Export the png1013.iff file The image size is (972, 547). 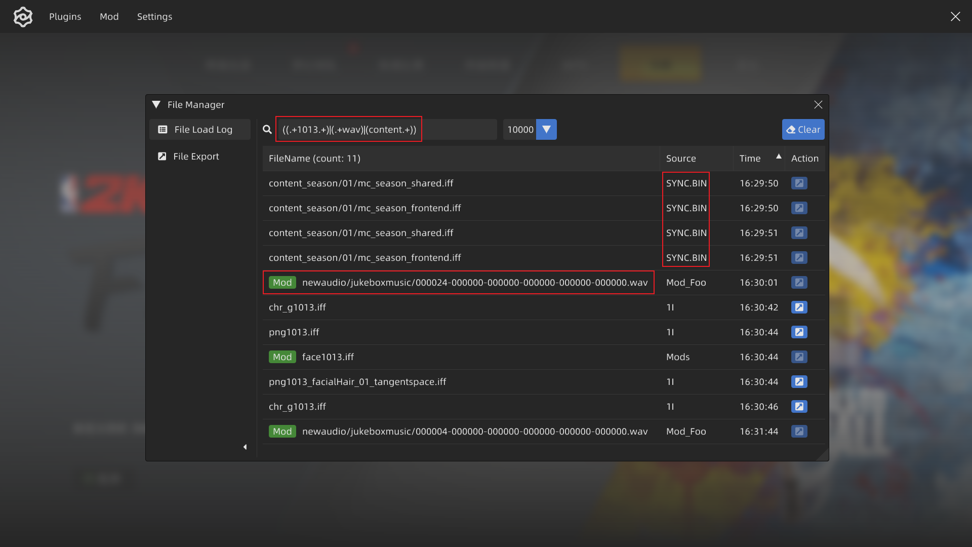(x=799, y=332)
